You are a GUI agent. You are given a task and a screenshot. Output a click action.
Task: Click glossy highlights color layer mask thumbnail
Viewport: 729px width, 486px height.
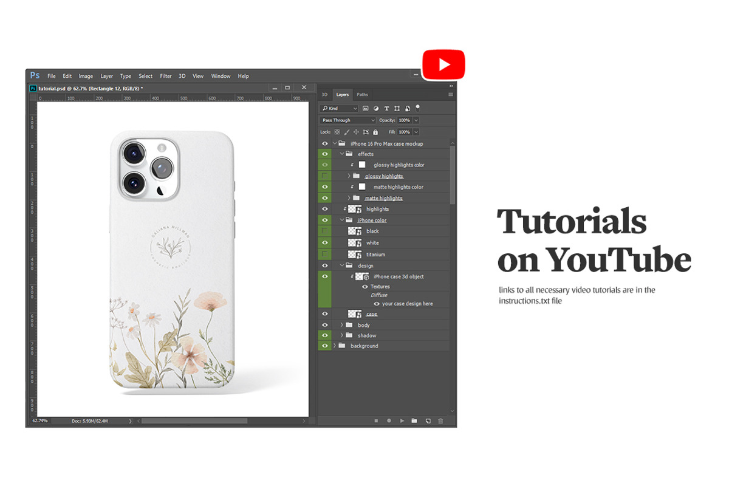click(362, 165)
